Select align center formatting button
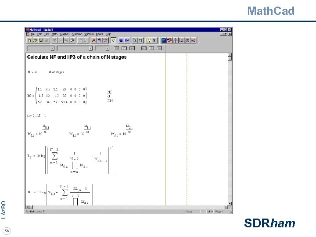This screenshot has height=237, width=316. pos(151,48)
